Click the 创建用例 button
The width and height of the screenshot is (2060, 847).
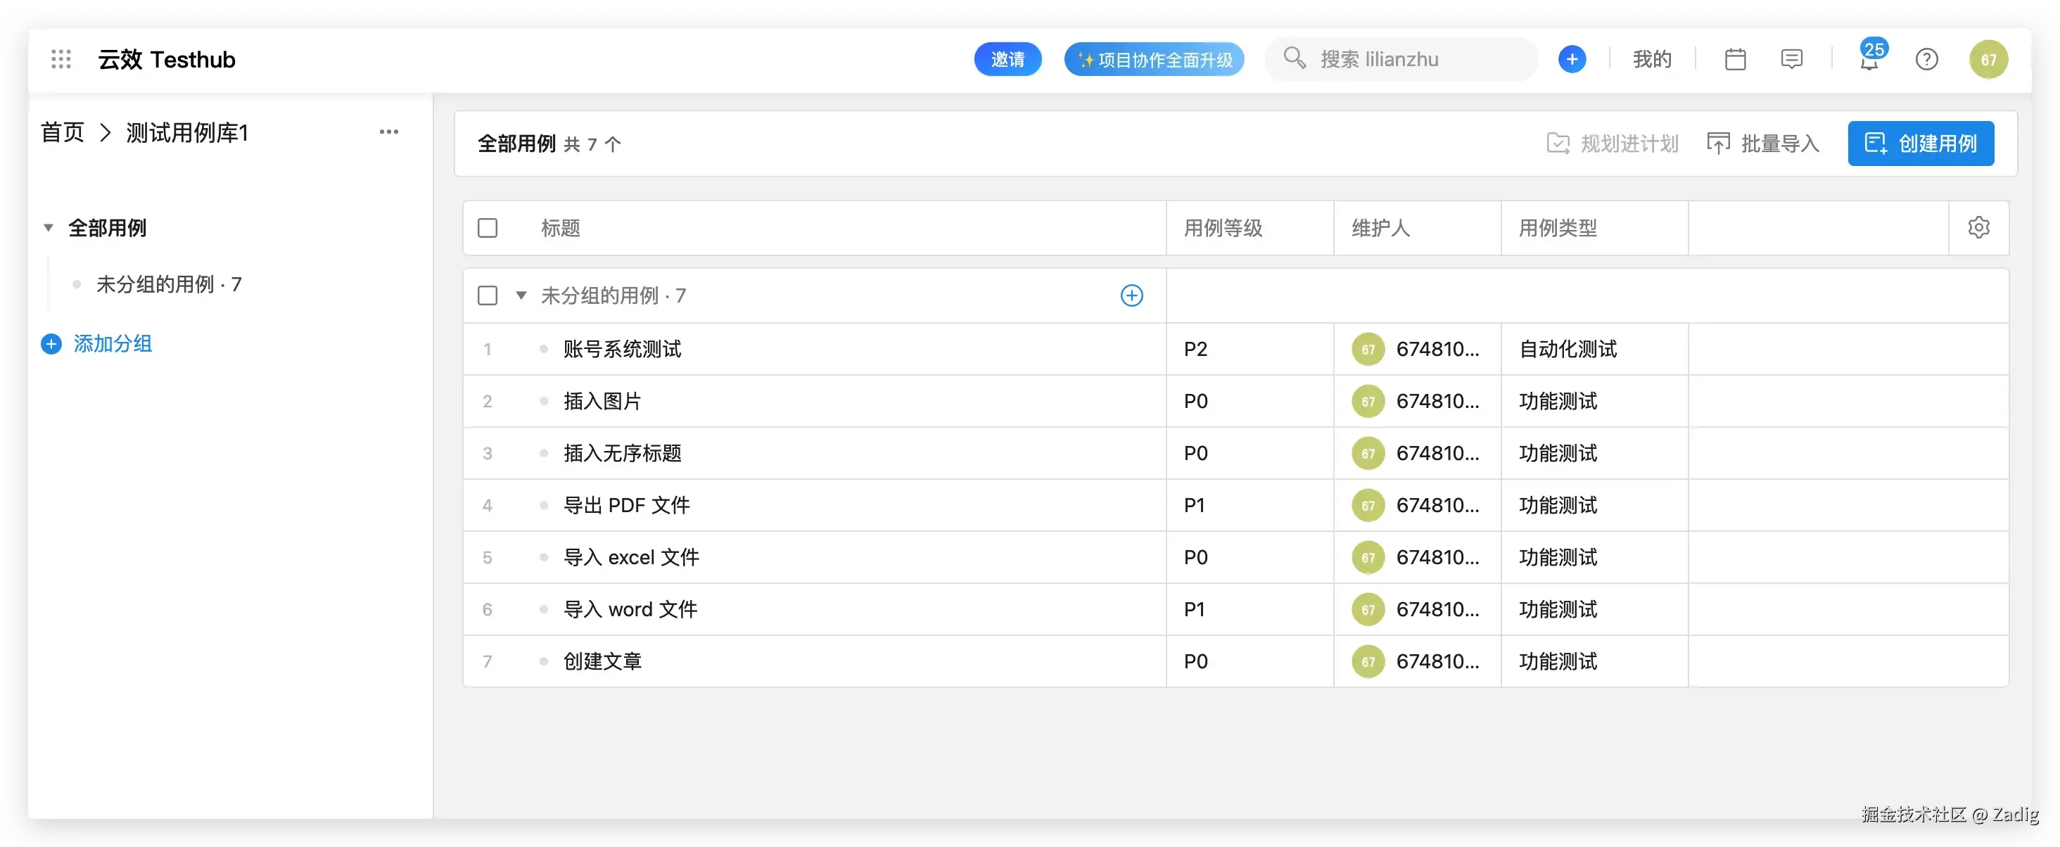tap(1920, 144)
